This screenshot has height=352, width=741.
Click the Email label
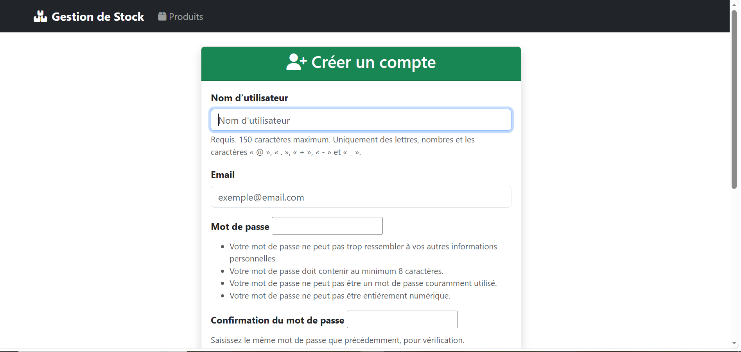click(223, 175)
